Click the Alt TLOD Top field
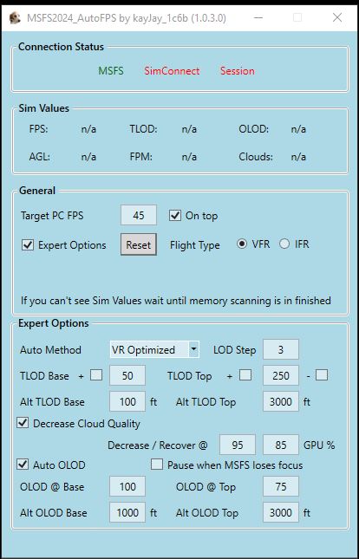359x559 pixels. 281,402
